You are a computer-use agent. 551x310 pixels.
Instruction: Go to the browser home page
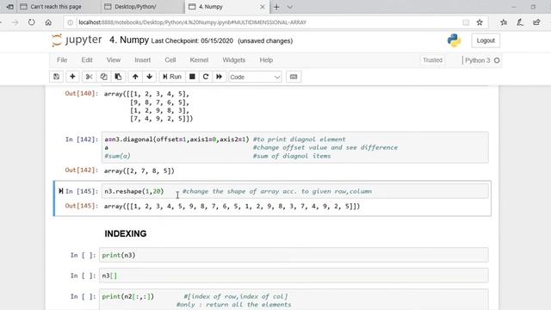tap(48, 22)
